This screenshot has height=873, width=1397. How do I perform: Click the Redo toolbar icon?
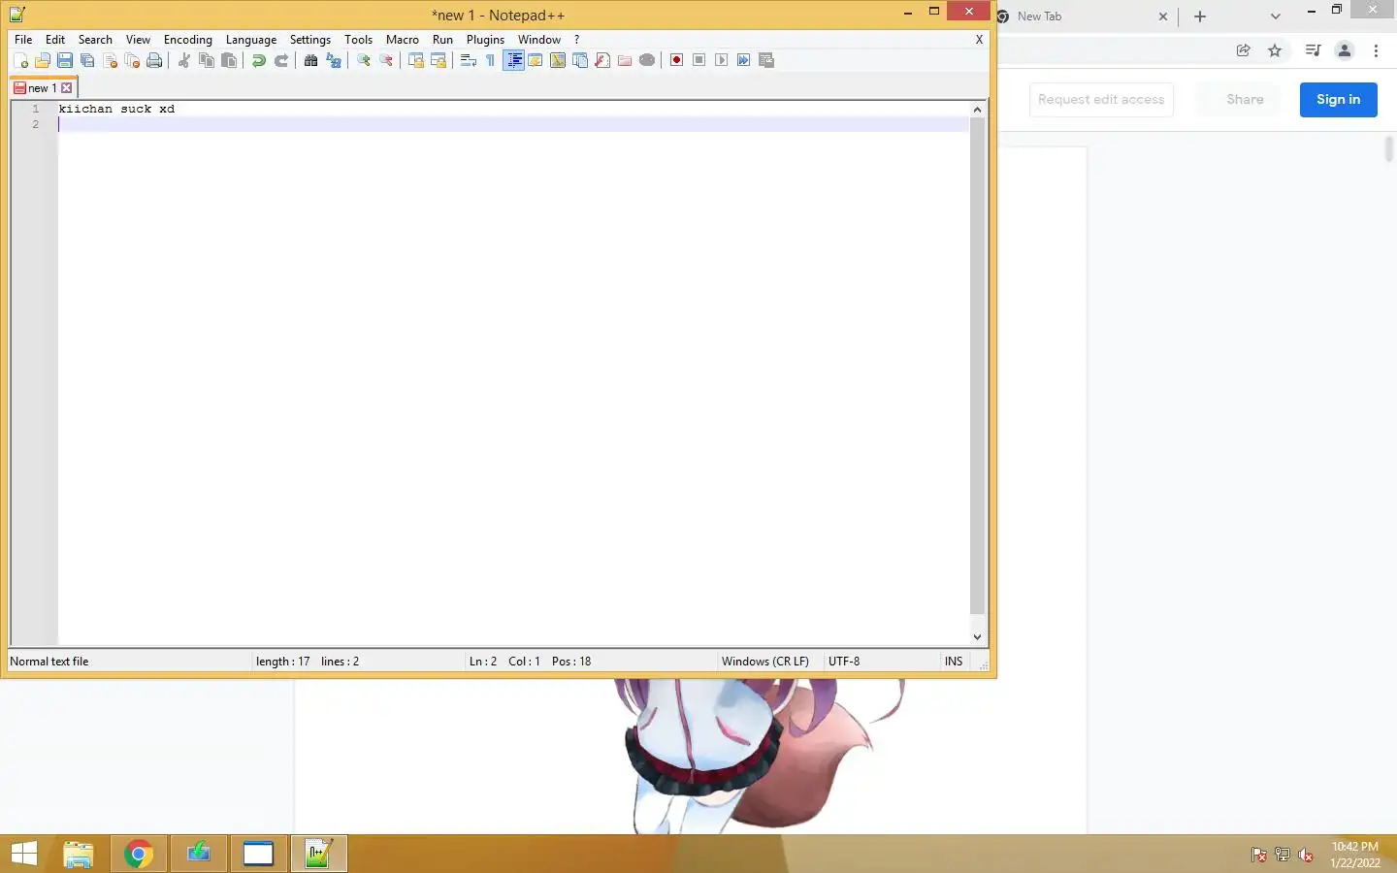[x=281, y=60]
